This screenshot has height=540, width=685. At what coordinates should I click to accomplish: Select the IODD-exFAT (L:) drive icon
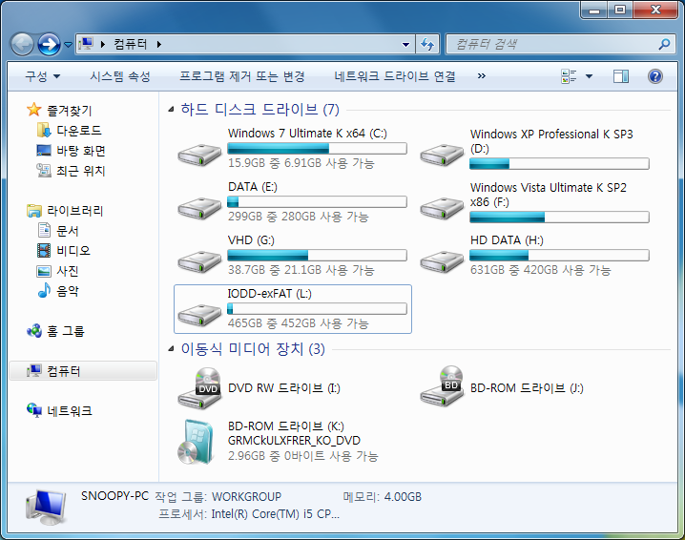199,315
